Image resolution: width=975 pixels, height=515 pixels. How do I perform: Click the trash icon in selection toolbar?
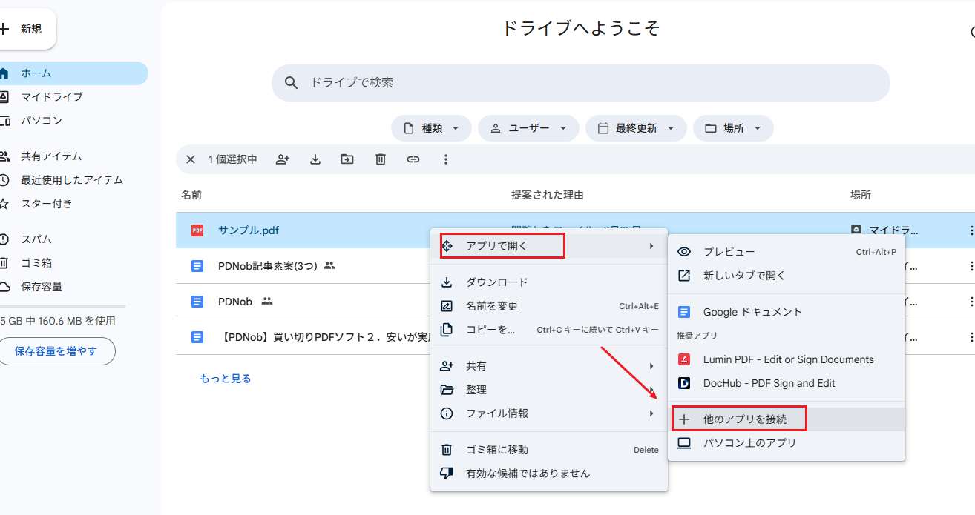pyautogui.click(x=381, y=159)
